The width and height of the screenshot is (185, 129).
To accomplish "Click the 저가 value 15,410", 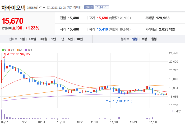I will point(102,29).
